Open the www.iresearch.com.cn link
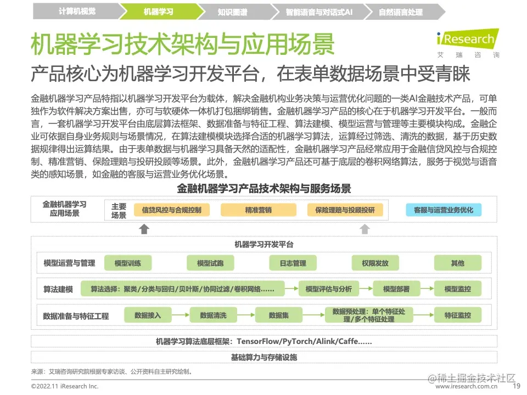The height and width of the screenshot is (395, 527). pos(467,387)
